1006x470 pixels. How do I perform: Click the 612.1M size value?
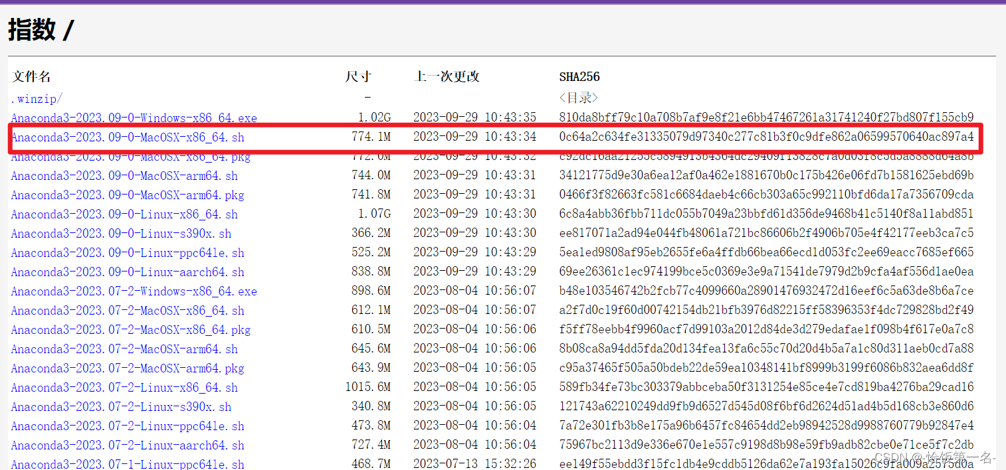tap(371, 310)
